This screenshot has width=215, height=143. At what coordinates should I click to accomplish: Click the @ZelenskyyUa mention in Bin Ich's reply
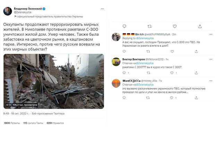coord(145,38)
